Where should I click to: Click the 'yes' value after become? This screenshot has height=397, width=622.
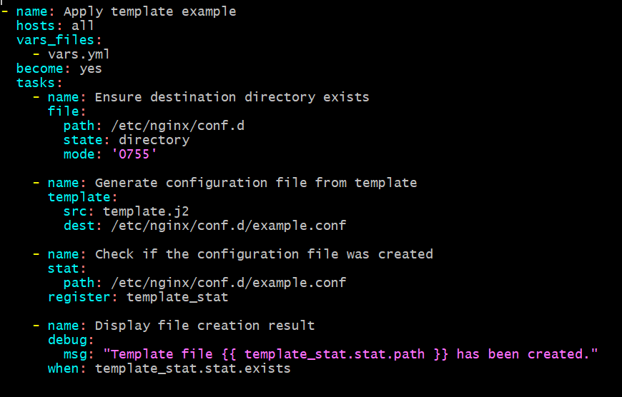(91, 69)
